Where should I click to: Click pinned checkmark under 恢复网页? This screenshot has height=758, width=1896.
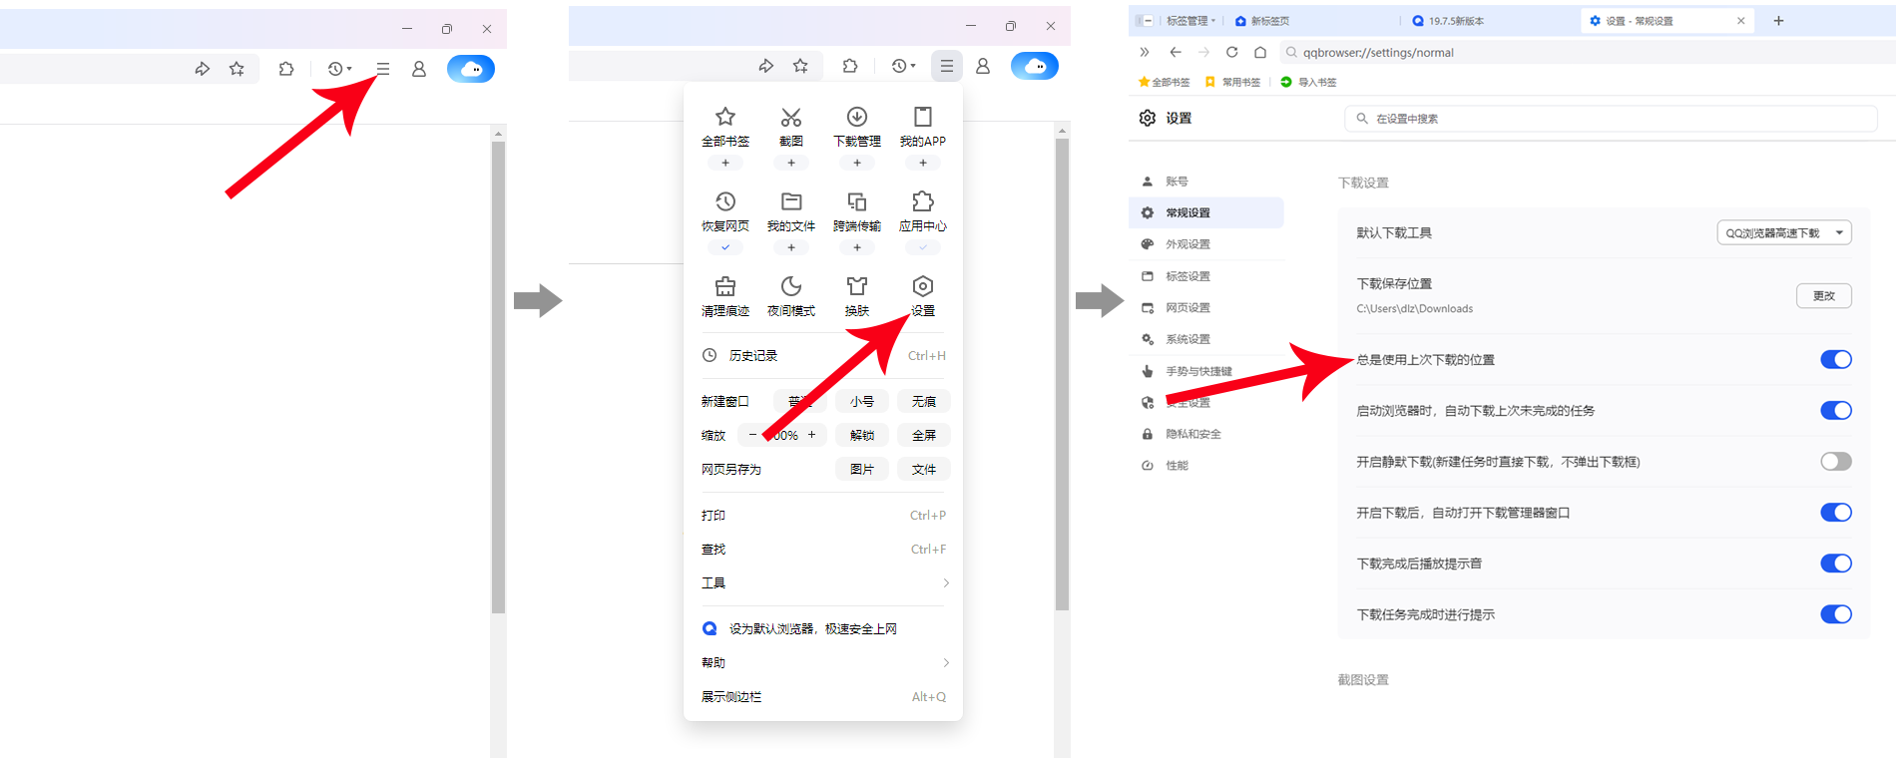point(725,247)
